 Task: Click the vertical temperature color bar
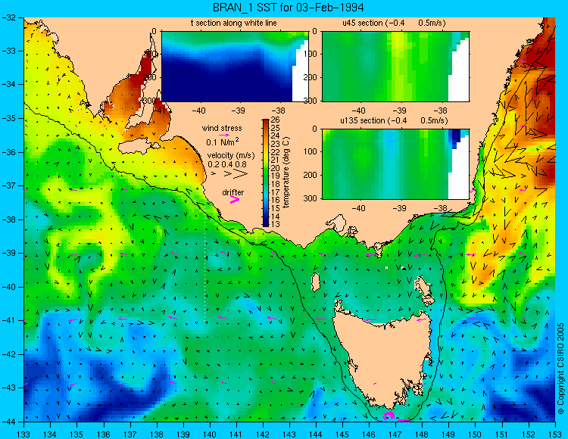(266, 173)
